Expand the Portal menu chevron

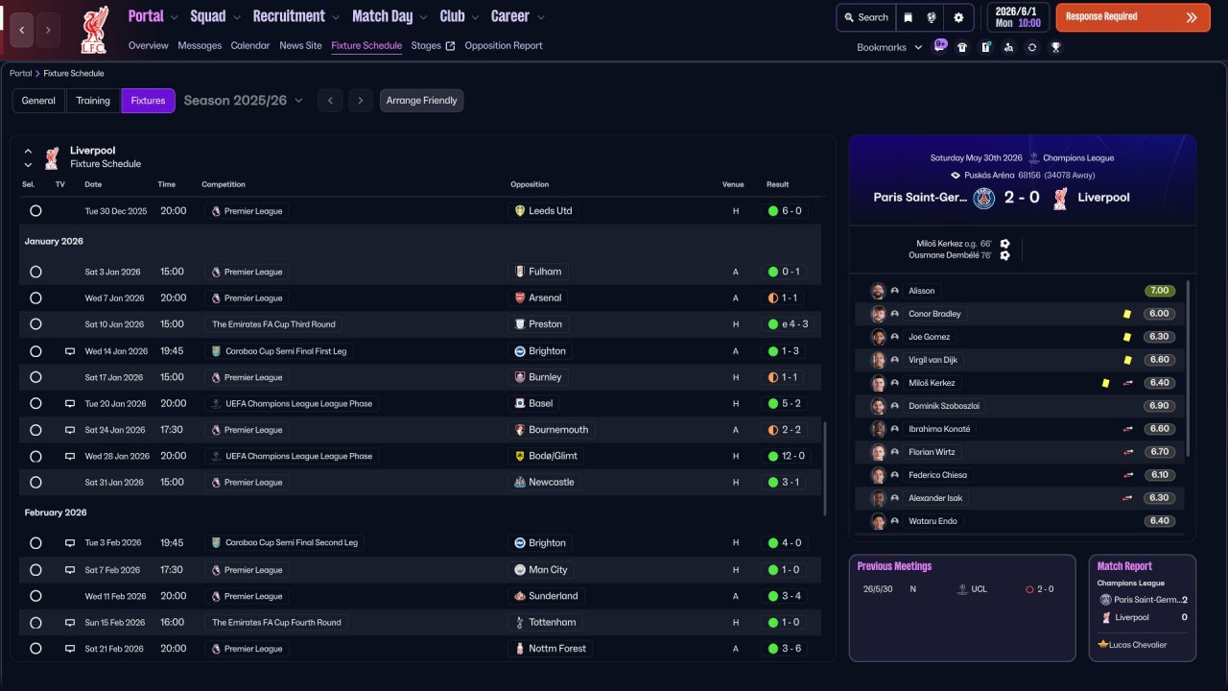tap(174, 17)
